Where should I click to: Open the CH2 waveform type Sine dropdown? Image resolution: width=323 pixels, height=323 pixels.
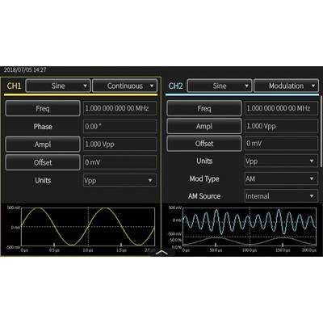point(220,86)
